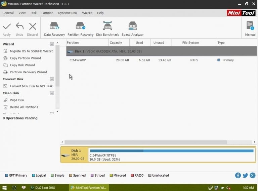The width and height of the screenshot is (258, 191).
Task: Click sidebar scroll up arrow
Action: coord(57,43)
